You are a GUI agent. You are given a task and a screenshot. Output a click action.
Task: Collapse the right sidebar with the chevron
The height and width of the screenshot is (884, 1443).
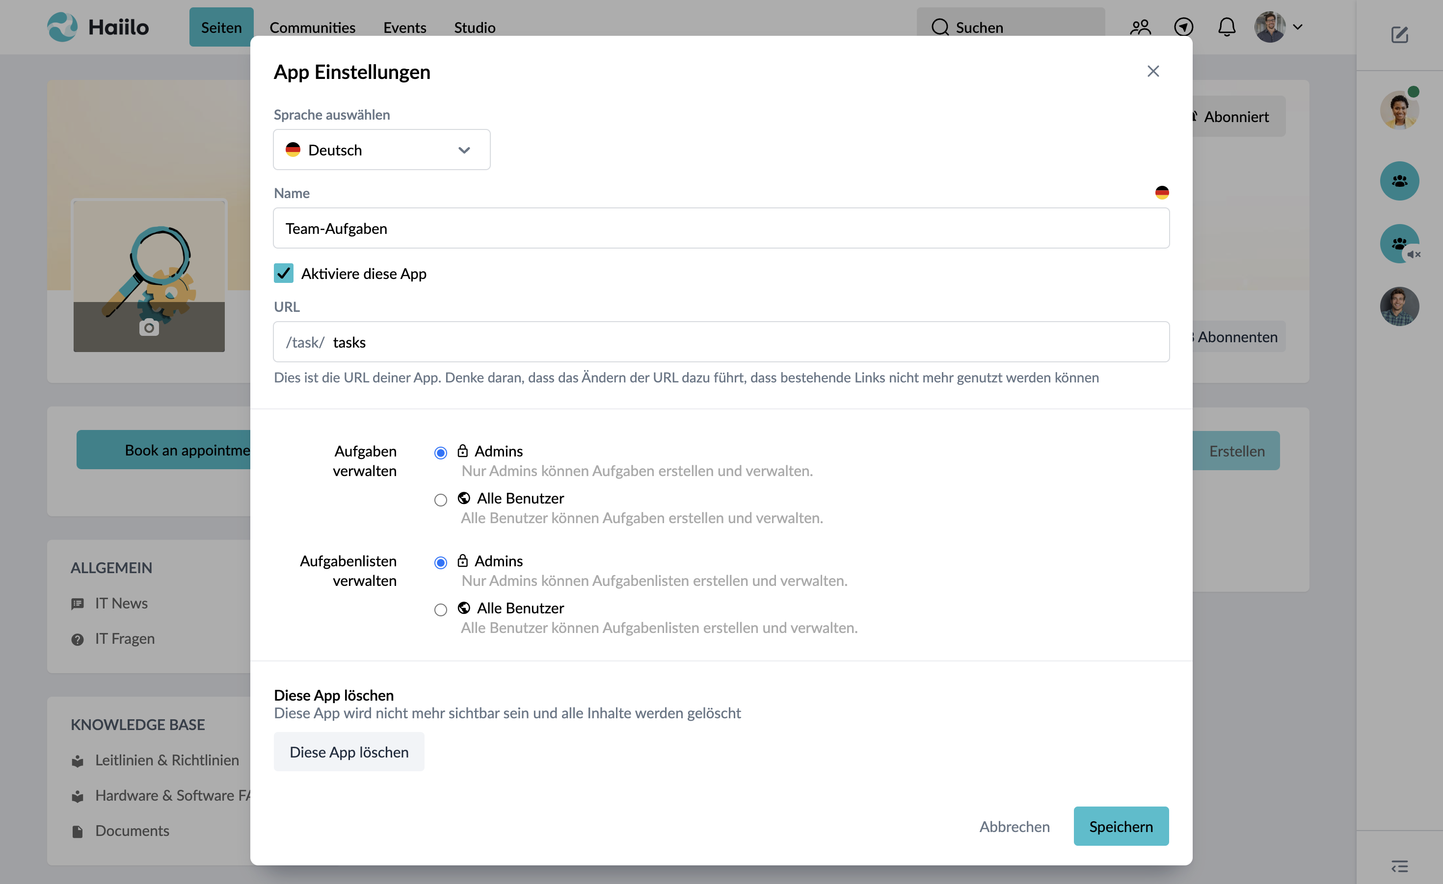[1401, 865]
